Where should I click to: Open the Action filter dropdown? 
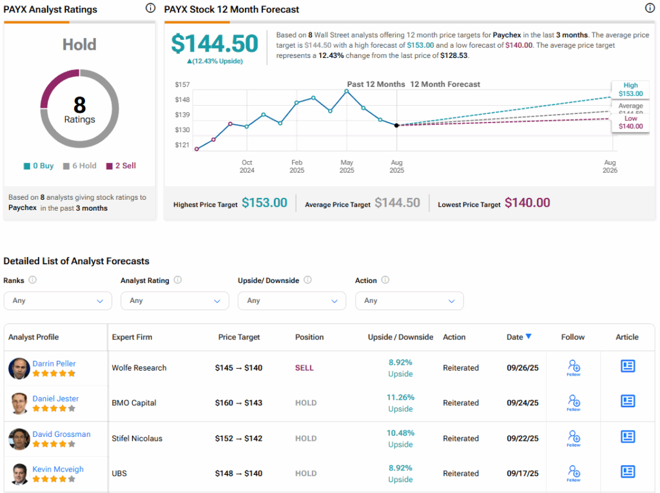click(x=409, y=300)
